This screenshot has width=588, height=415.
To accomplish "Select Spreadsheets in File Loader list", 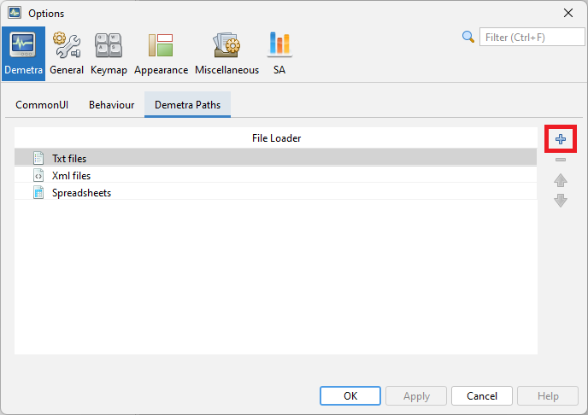I will tap(81, 192).
